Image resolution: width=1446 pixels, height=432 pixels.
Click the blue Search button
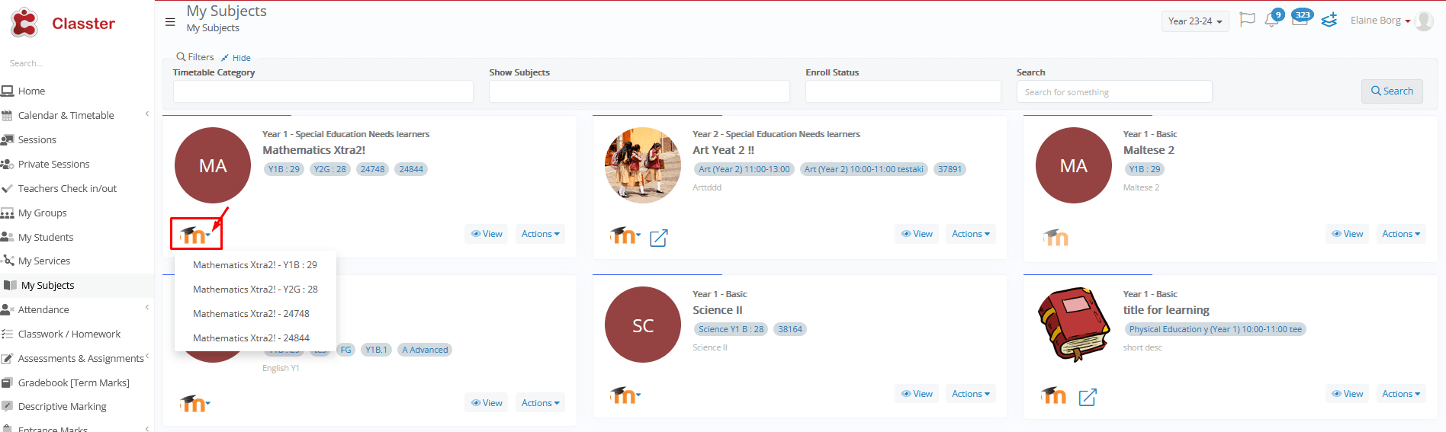1392,91
